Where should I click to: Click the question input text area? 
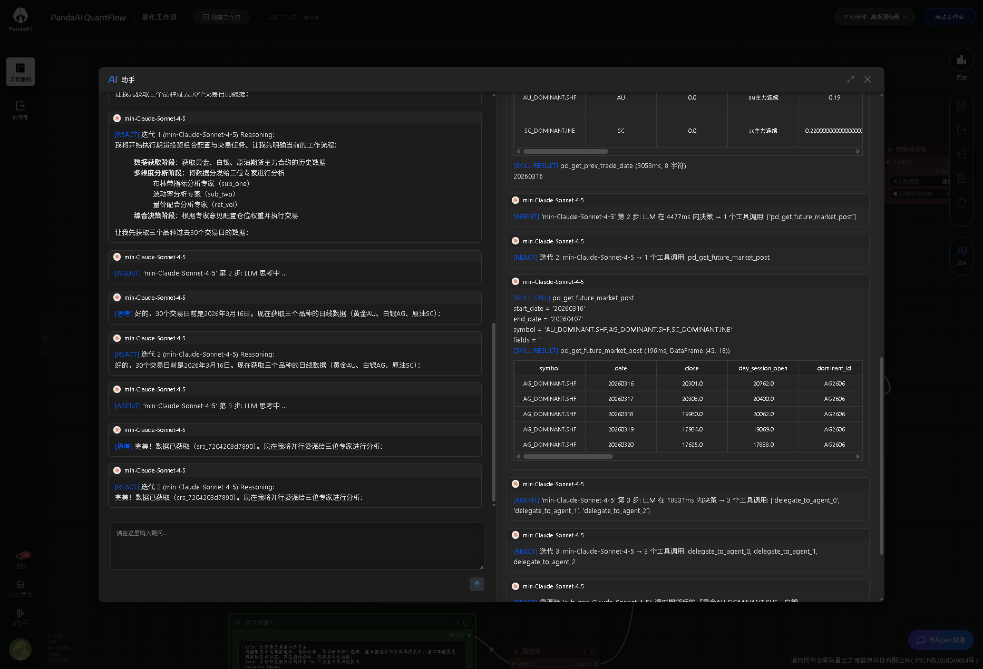pyautogui.click(x=297, y=546)
